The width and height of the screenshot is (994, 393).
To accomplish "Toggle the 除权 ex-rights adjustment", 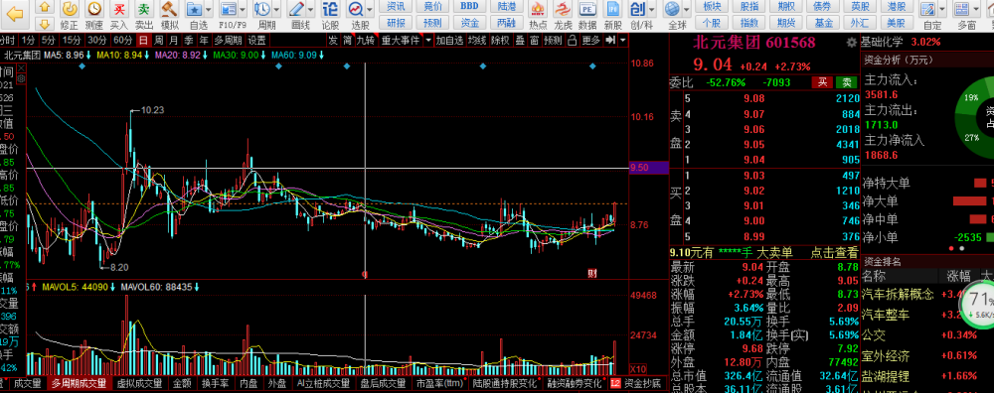I will tap(500, 40).
